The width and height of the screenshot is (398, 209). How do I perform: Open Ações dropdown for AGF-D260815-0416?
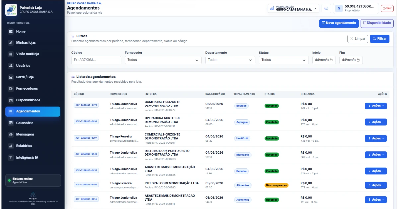coord(376,200)
